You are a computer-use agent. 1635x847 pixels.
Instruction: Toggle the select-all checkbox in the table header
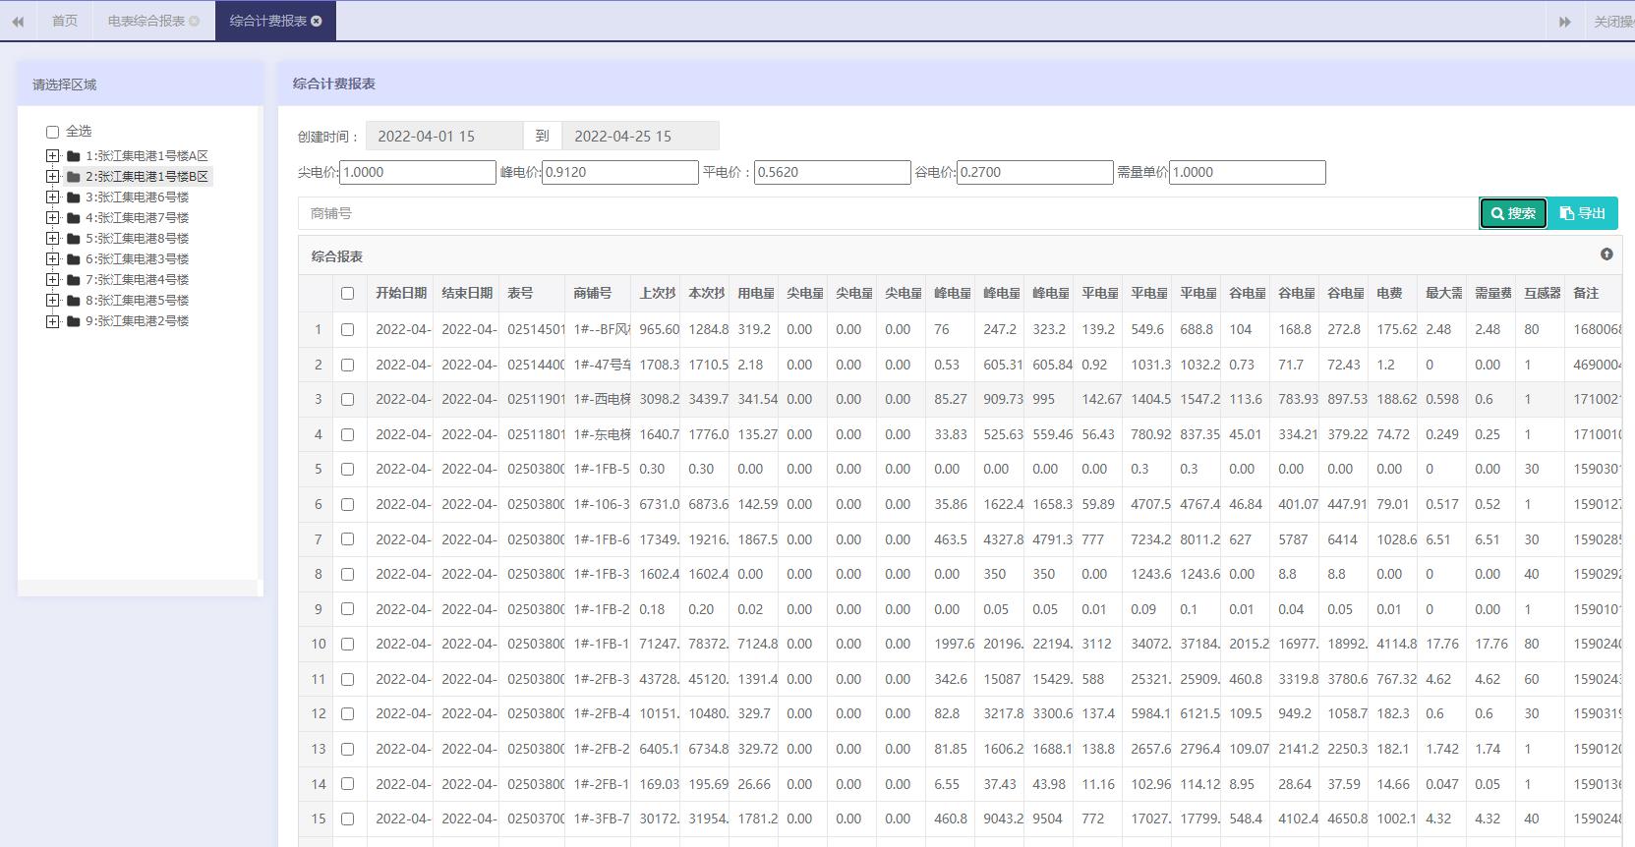pos(347,293)
